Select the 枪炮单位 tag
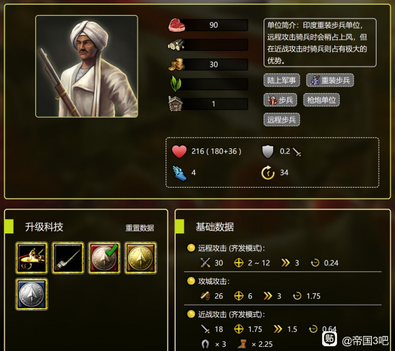Image resolution: width=395 pixels, height=351 pixels. (x=321, y=100)
